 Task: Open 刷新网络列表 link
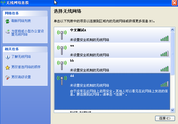tap(21, 21)
